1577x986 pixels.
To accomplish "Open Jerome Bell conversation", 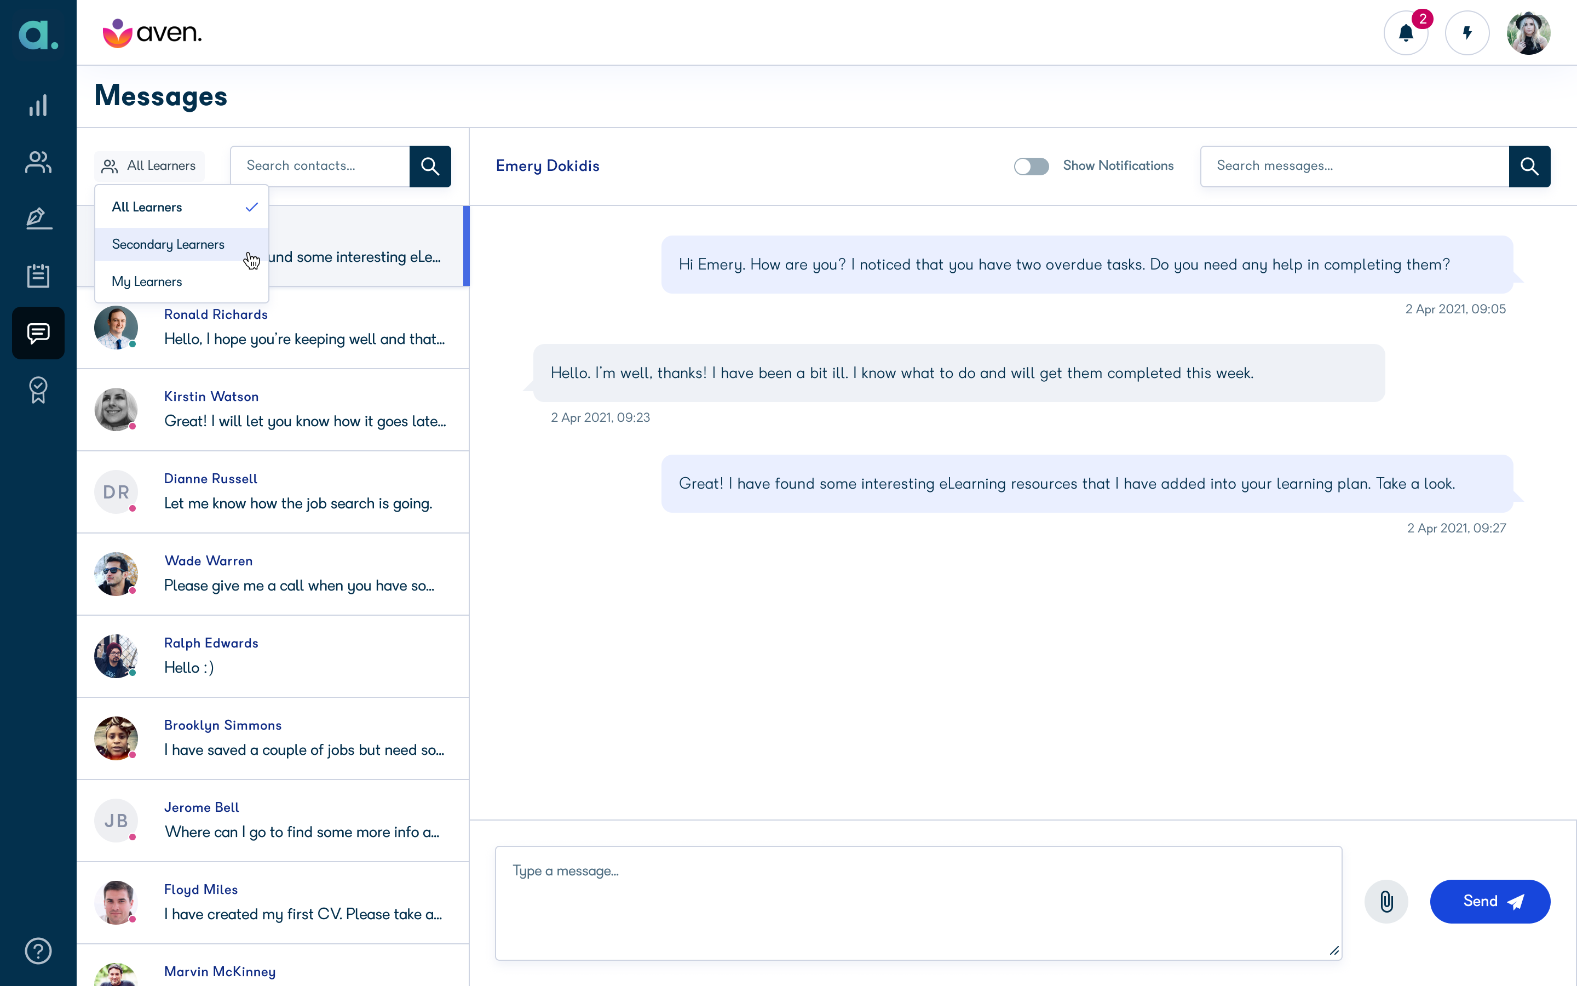I will point(273,821).
